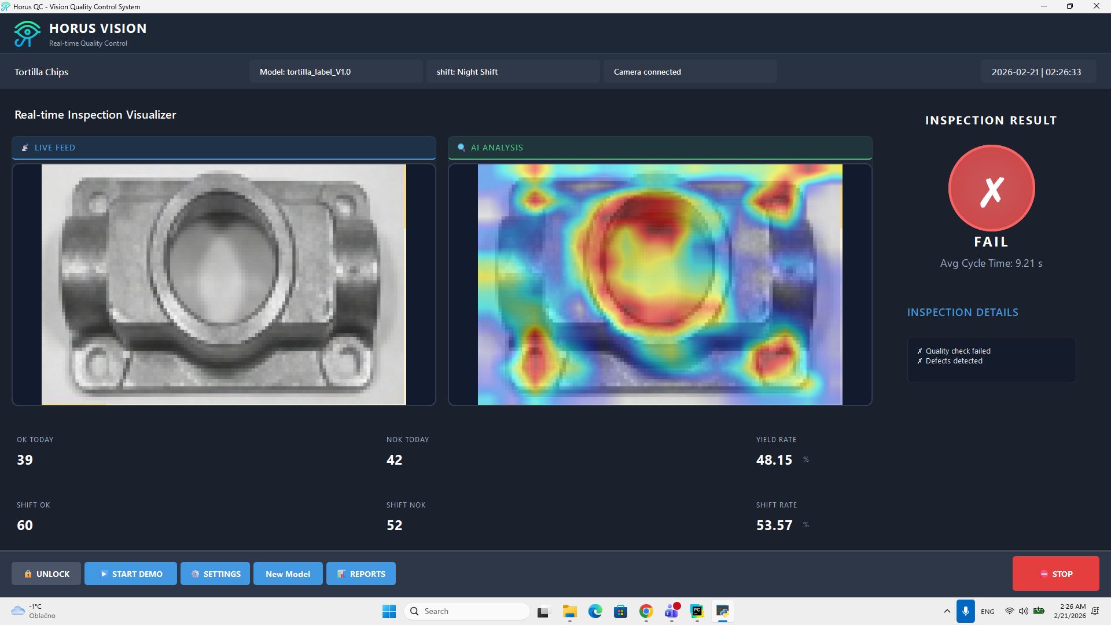The image size is (1111, 625).
Task: Click the Horus Vision eye logo
Action: (x=27, y=34)
